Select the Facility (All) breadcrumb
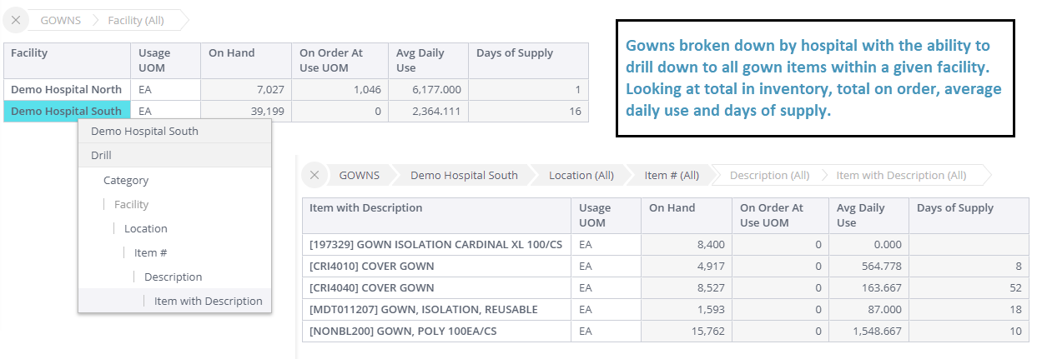 coord(135,20)
